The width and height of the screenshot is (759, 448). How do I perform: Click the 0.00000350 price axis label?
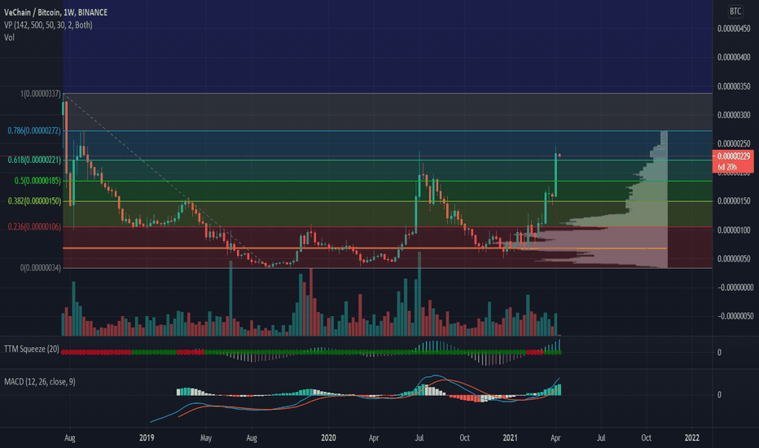click(734, 86)
